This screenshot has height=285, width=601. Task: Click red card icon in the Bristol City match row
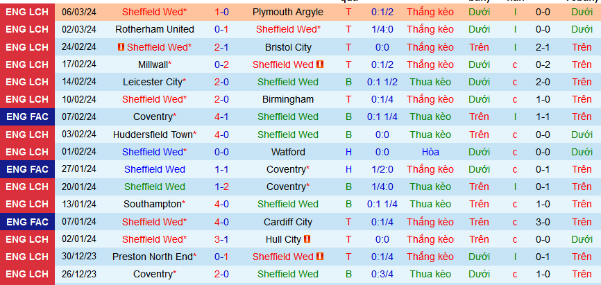[x=121, y=46]
